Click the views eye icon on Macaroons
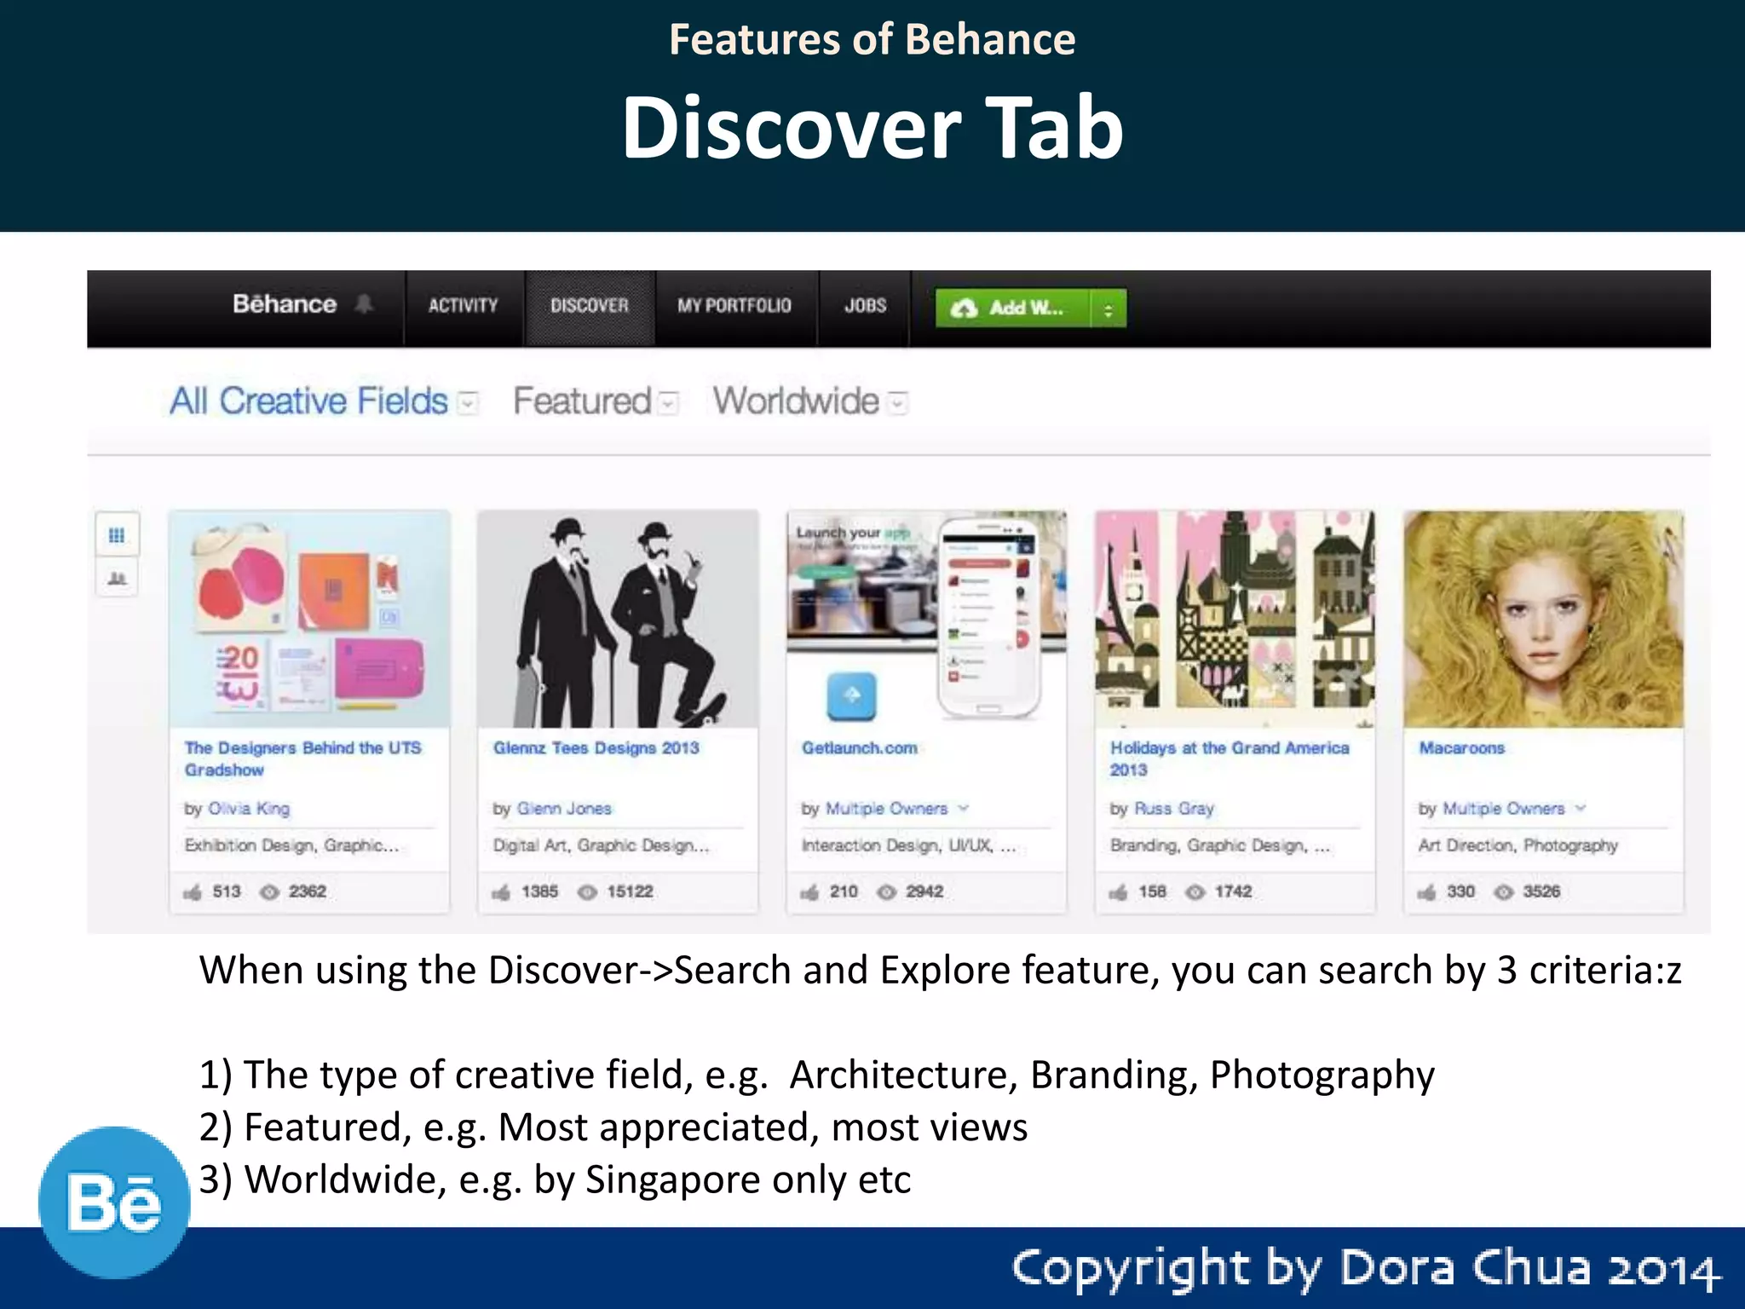This screenshot has height=1309, width=1745. pyautogui.click(x=1504, y=892)
